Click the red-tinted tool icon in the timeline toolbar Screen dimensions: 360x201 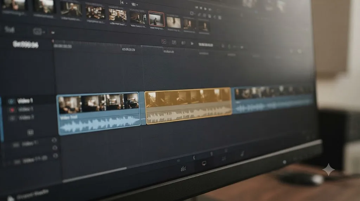coord(164,41)
